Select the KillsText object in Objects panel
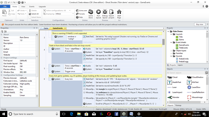Image resolution: width=209 pixels, height=117 pixels. click(193, 82)
